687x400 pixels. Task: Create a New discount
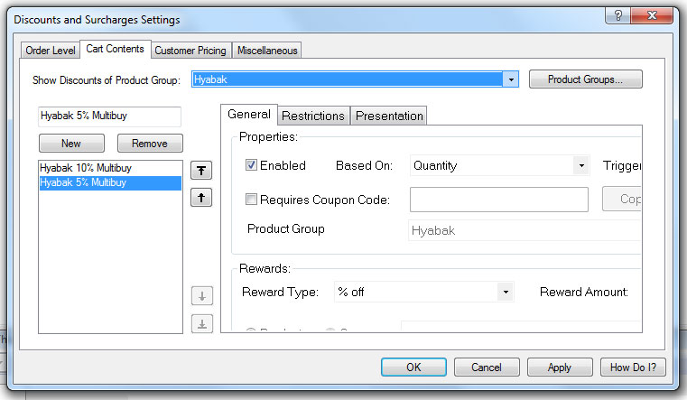pyautogui.click(x=71, y=144)
